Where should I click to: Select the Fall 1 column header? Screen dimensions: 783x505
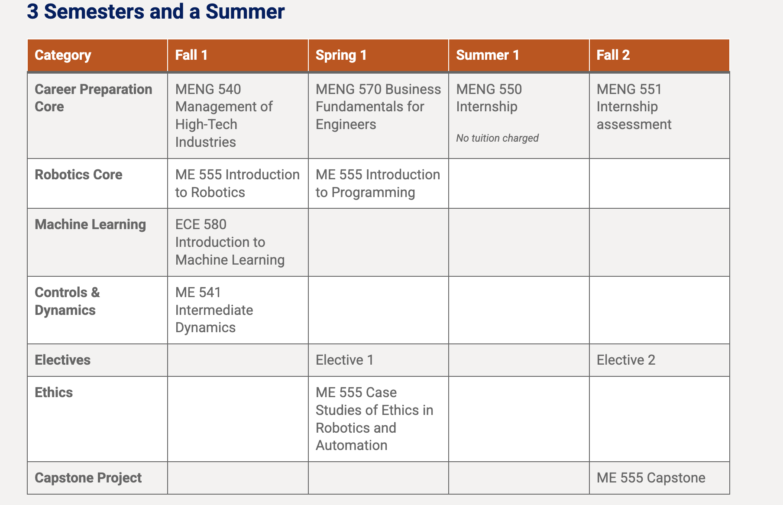pyautogui.click(x=238, y=55)
